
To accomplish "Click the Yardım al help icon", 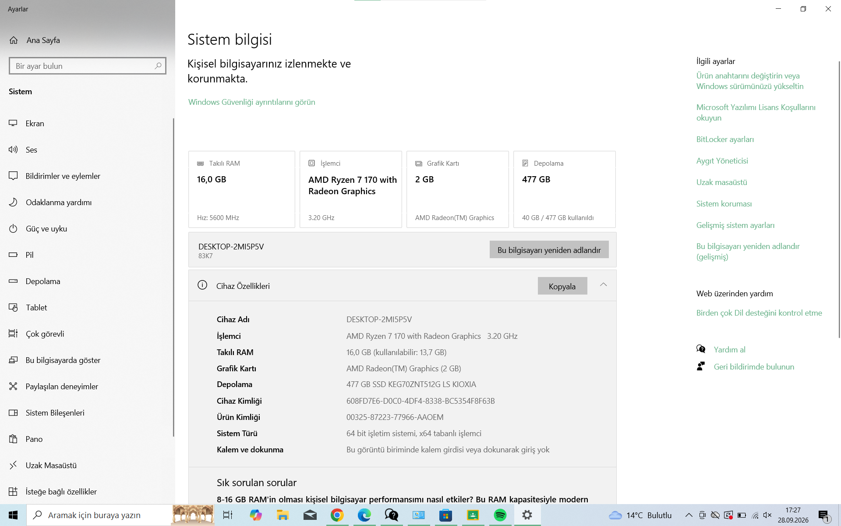I will point(701,349).
